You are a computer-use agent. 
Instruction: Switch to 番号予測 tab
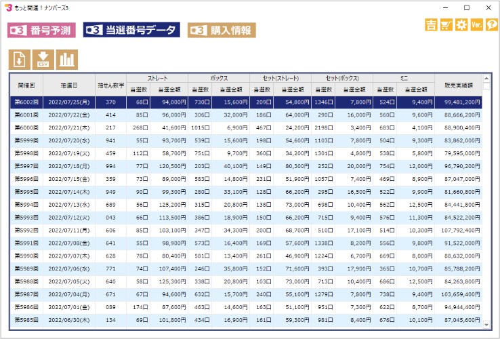[x=41, y=31]
